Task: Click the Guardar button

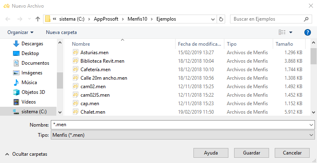Action: tap(252, 153)
